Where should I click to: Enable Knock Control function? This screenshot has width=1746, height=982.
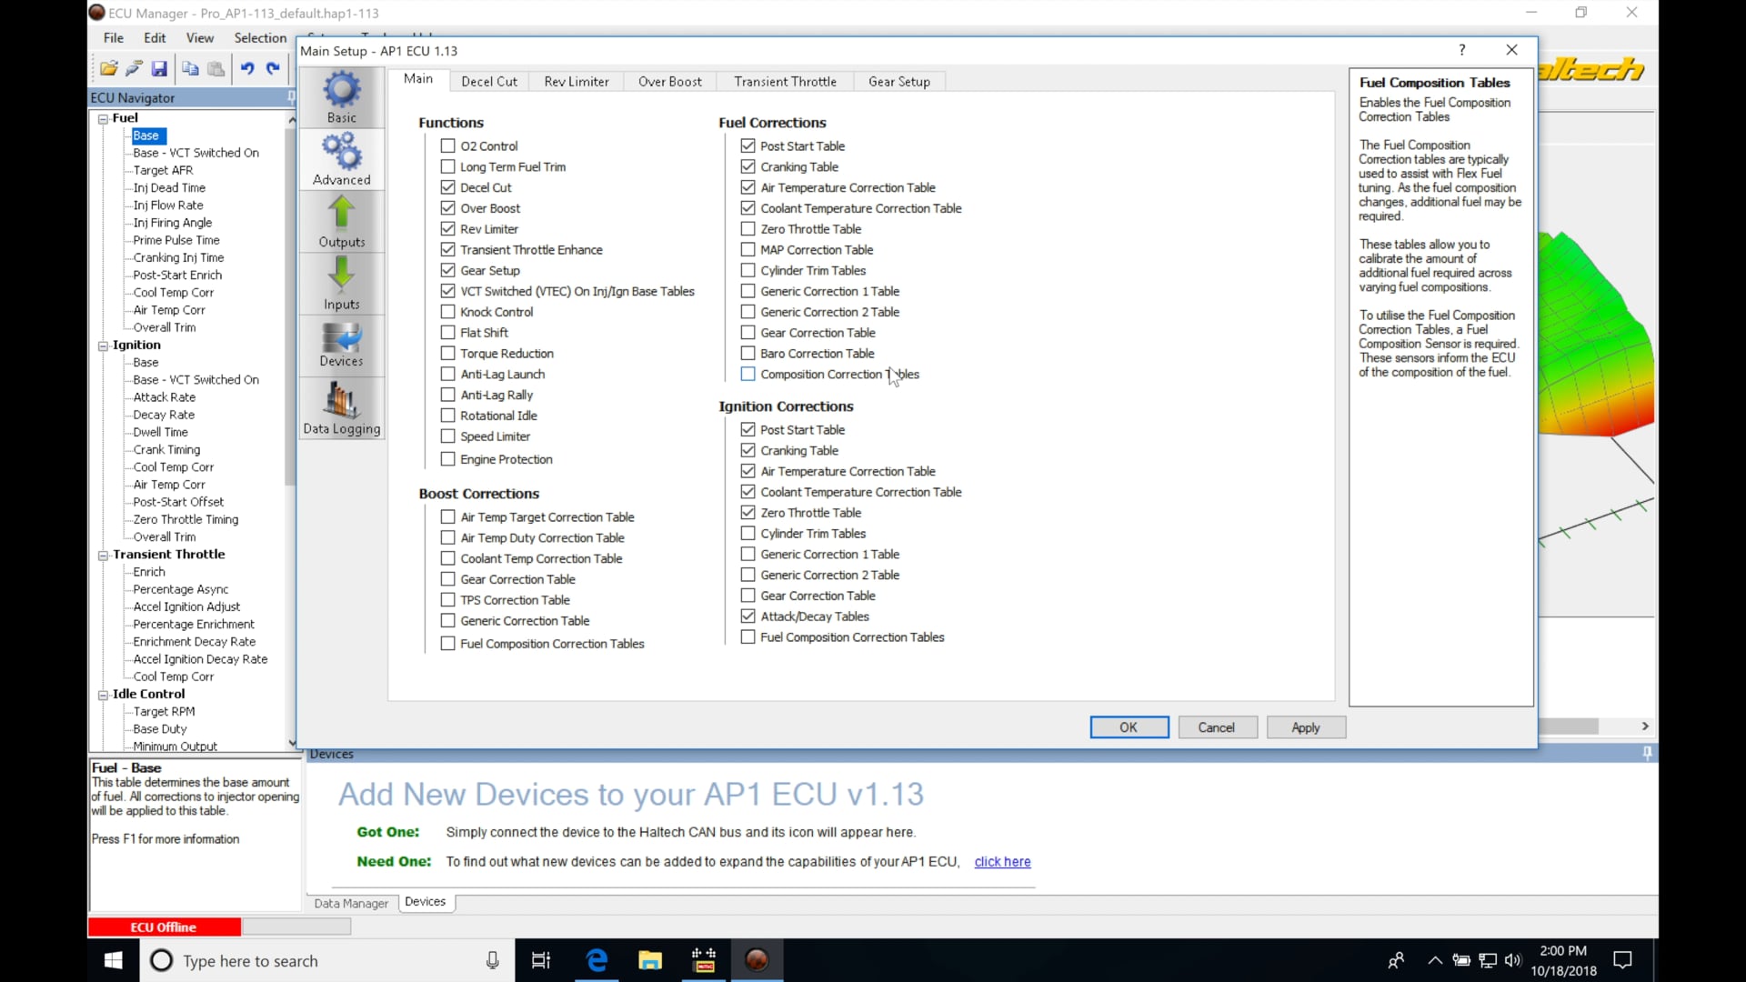pos(447,311)
